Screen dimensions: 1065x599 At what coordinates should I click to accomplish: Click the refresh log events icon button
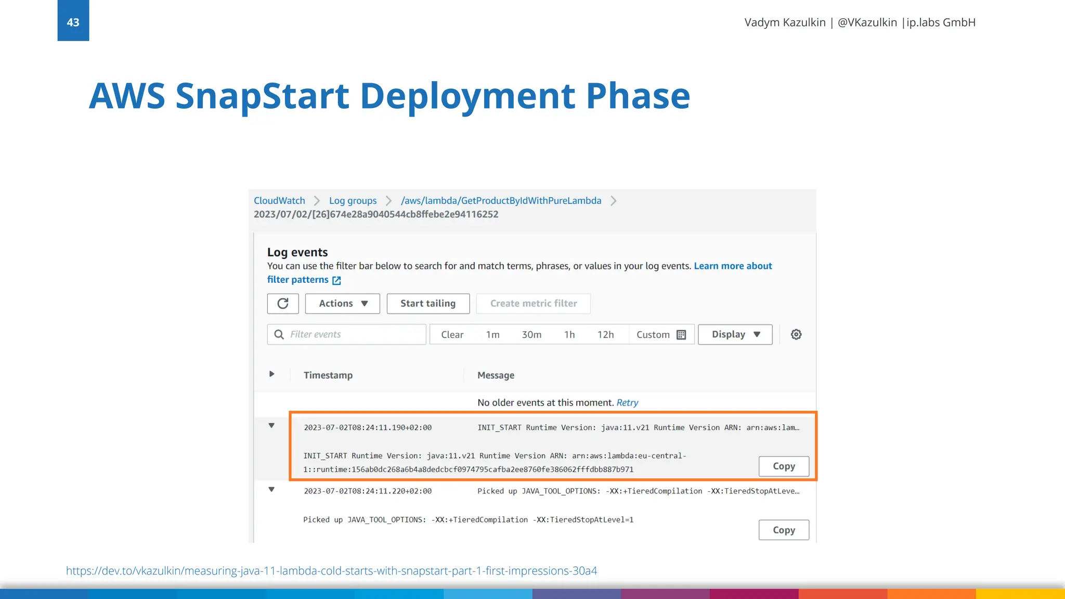click(283, 304)
